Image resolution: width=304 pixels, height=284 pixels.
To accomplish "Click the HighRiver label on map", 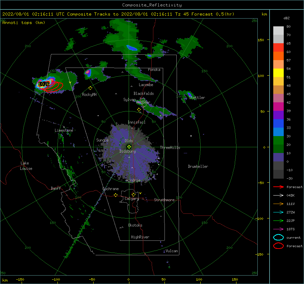I will coord(140,237).
